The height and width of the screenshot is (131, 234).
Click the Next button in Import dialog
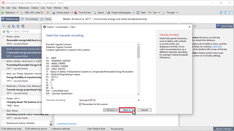[127, 110]
